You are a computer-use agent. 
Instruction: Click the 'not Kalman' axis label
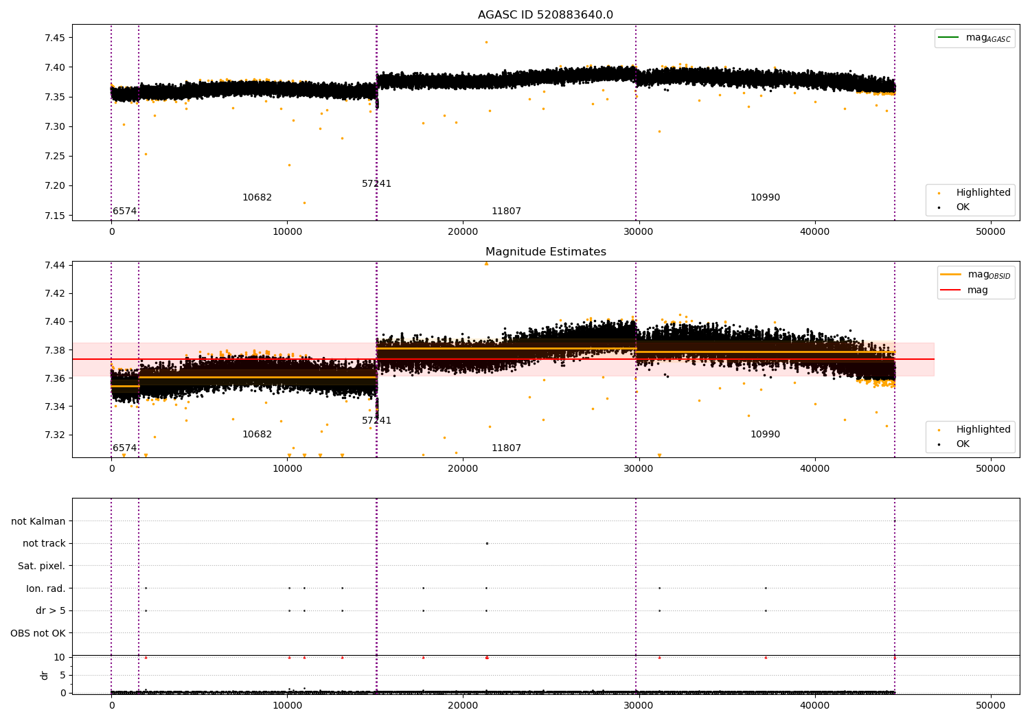[38, 521]
